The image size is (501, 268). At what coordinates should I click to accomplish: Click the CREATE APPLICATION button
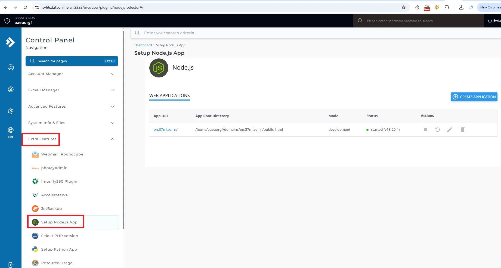click(x=474, y=97)
